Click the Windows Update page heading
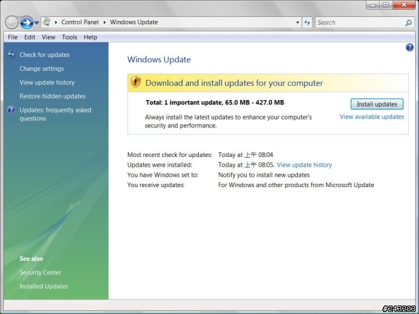The image size is (419, 314). [159, 60]
